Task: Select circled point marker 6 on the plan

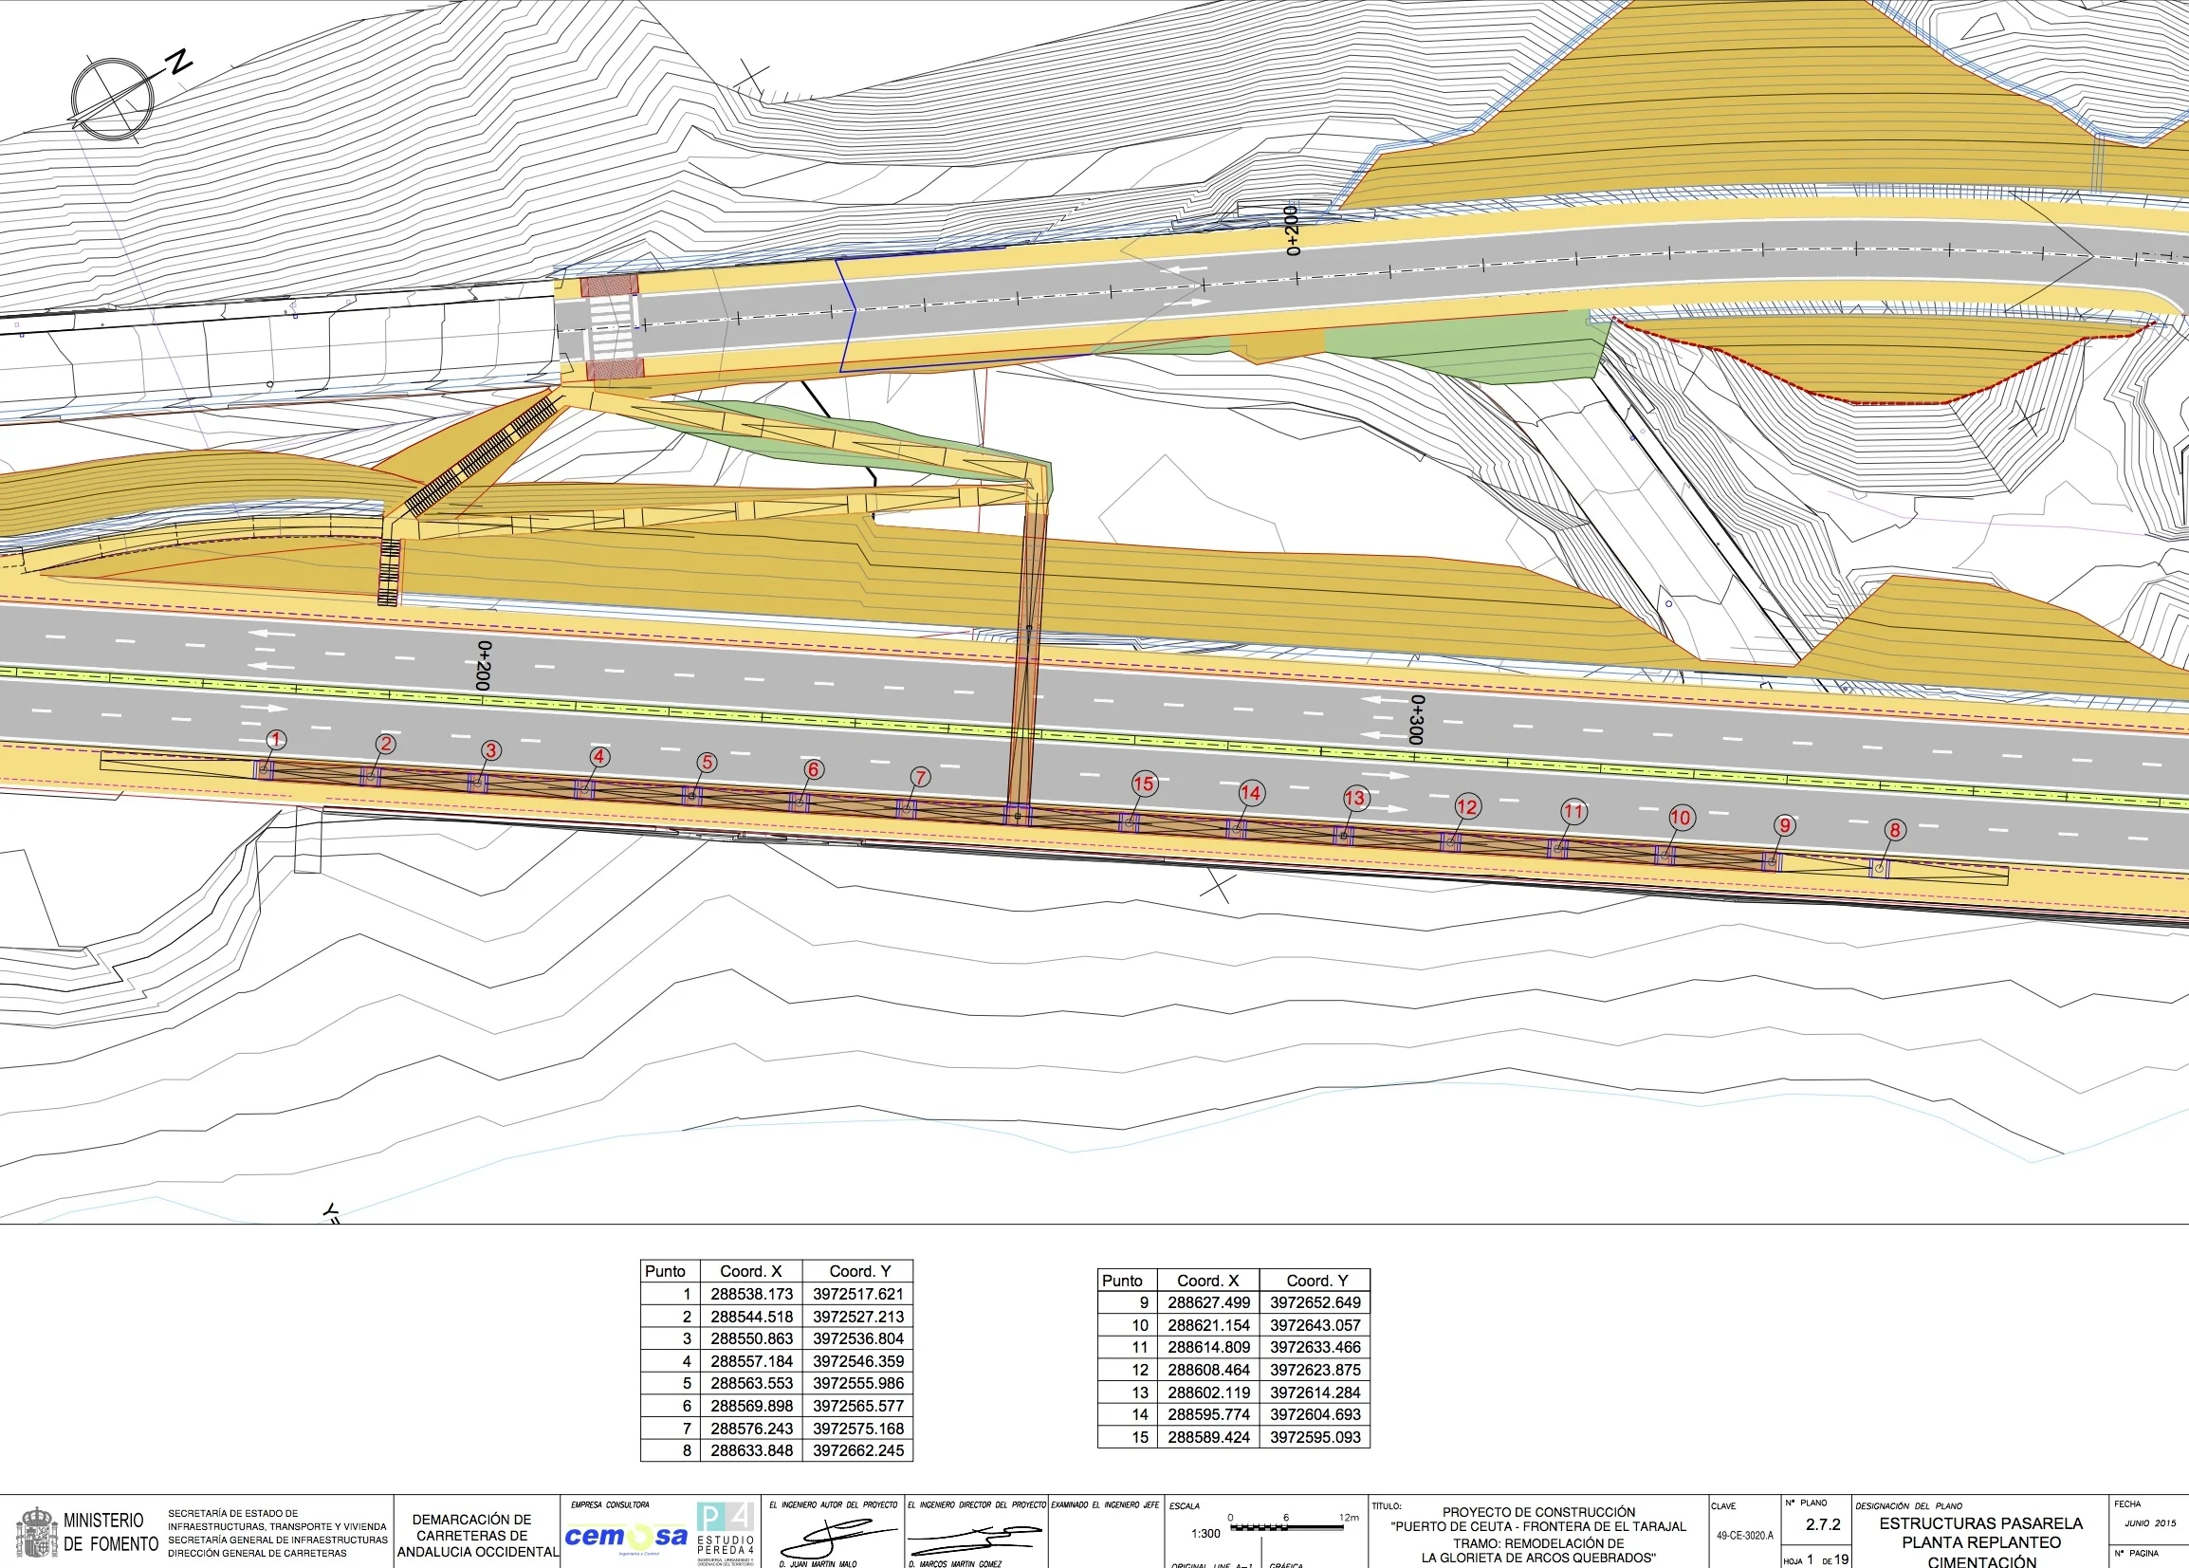Action: 814,769
